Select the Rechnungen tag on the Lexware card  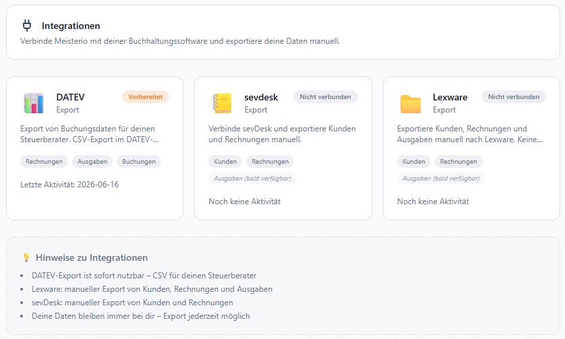coord(458,161)
